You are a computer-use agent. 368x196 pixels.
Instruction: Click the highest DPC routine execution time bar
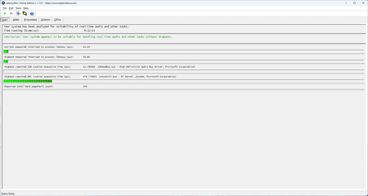click(28, 81)
